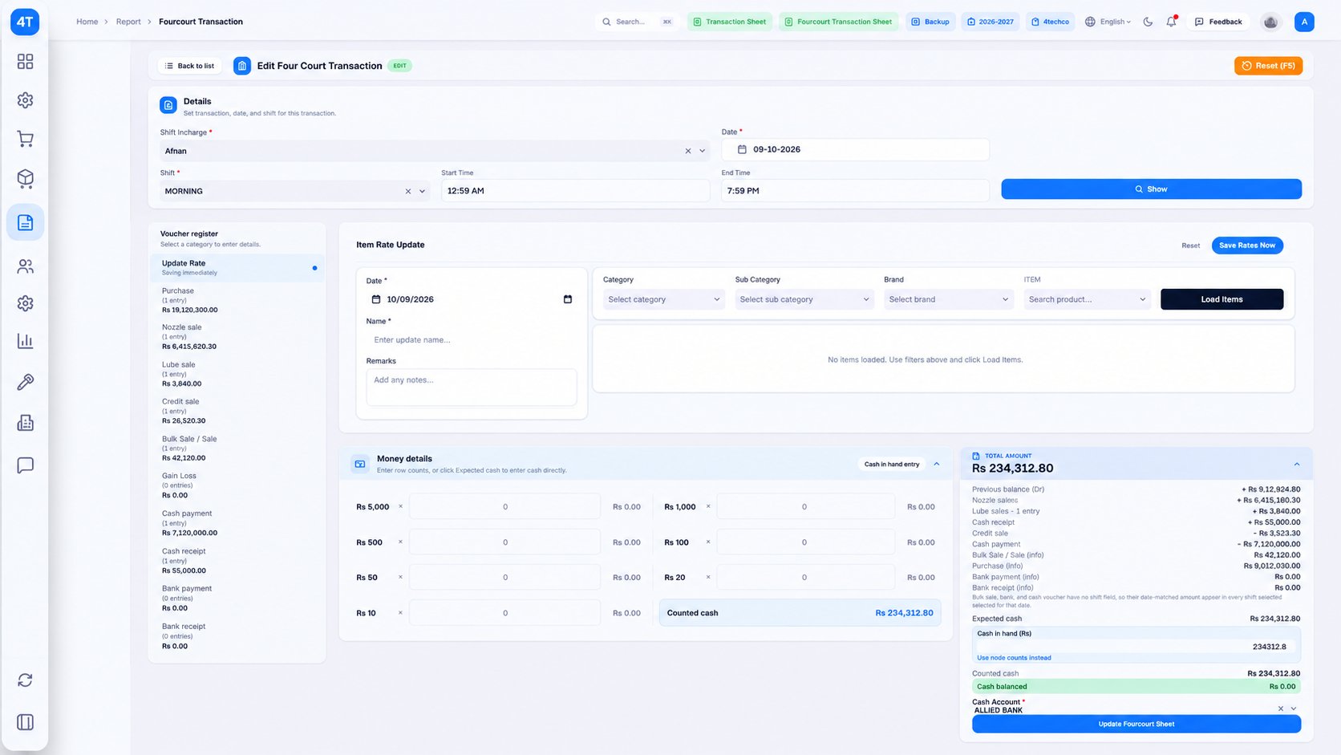Open the Shift Incharge dropdown arrow
The image size is (1341, 755).
tap(703, 151)
